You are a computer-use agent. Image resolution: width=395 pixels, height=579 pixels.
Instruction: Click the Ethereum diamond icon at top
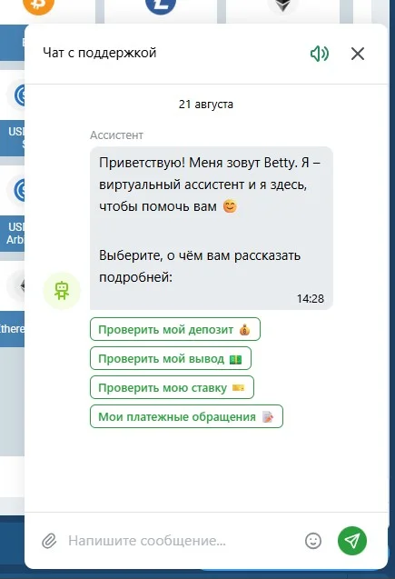click(282, 5)
